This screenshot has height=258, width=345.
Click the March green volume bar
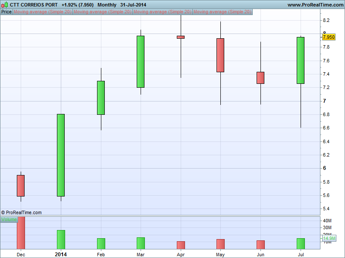tap(141, 243)
